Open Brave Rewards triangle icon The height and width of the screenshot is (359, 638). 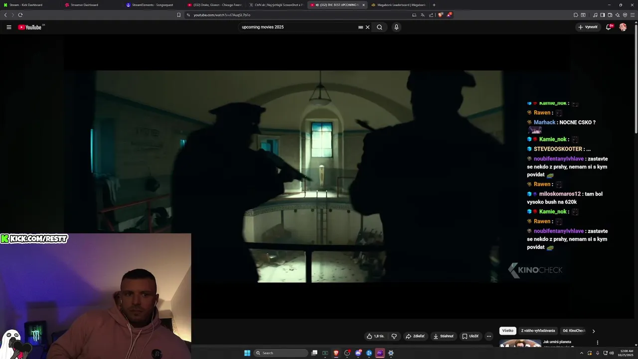click(449, 15)
